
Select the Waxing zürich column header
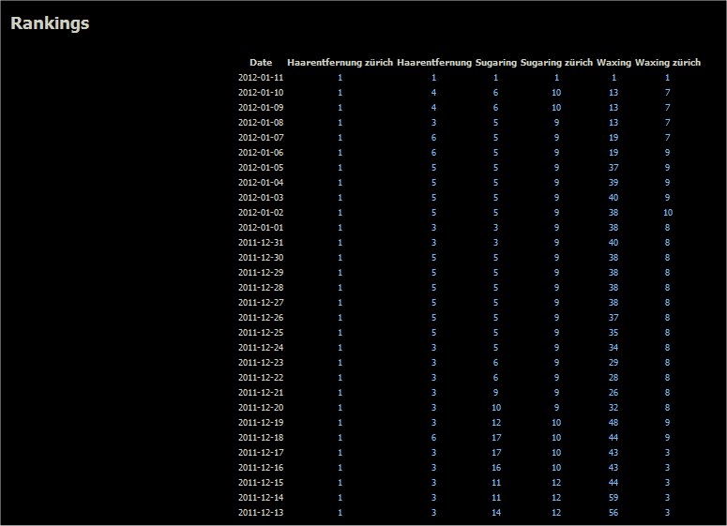click(668, 63)
